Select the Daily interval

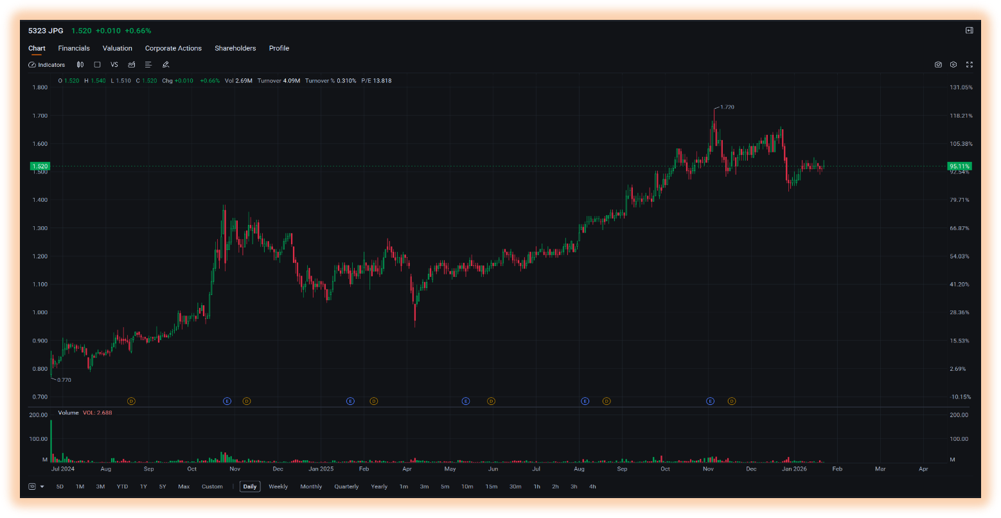point(250,487)
